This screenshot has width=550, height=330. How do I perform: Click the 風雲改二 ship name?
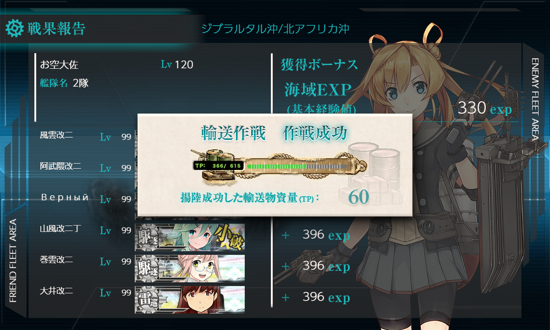[x=56, y=135]
